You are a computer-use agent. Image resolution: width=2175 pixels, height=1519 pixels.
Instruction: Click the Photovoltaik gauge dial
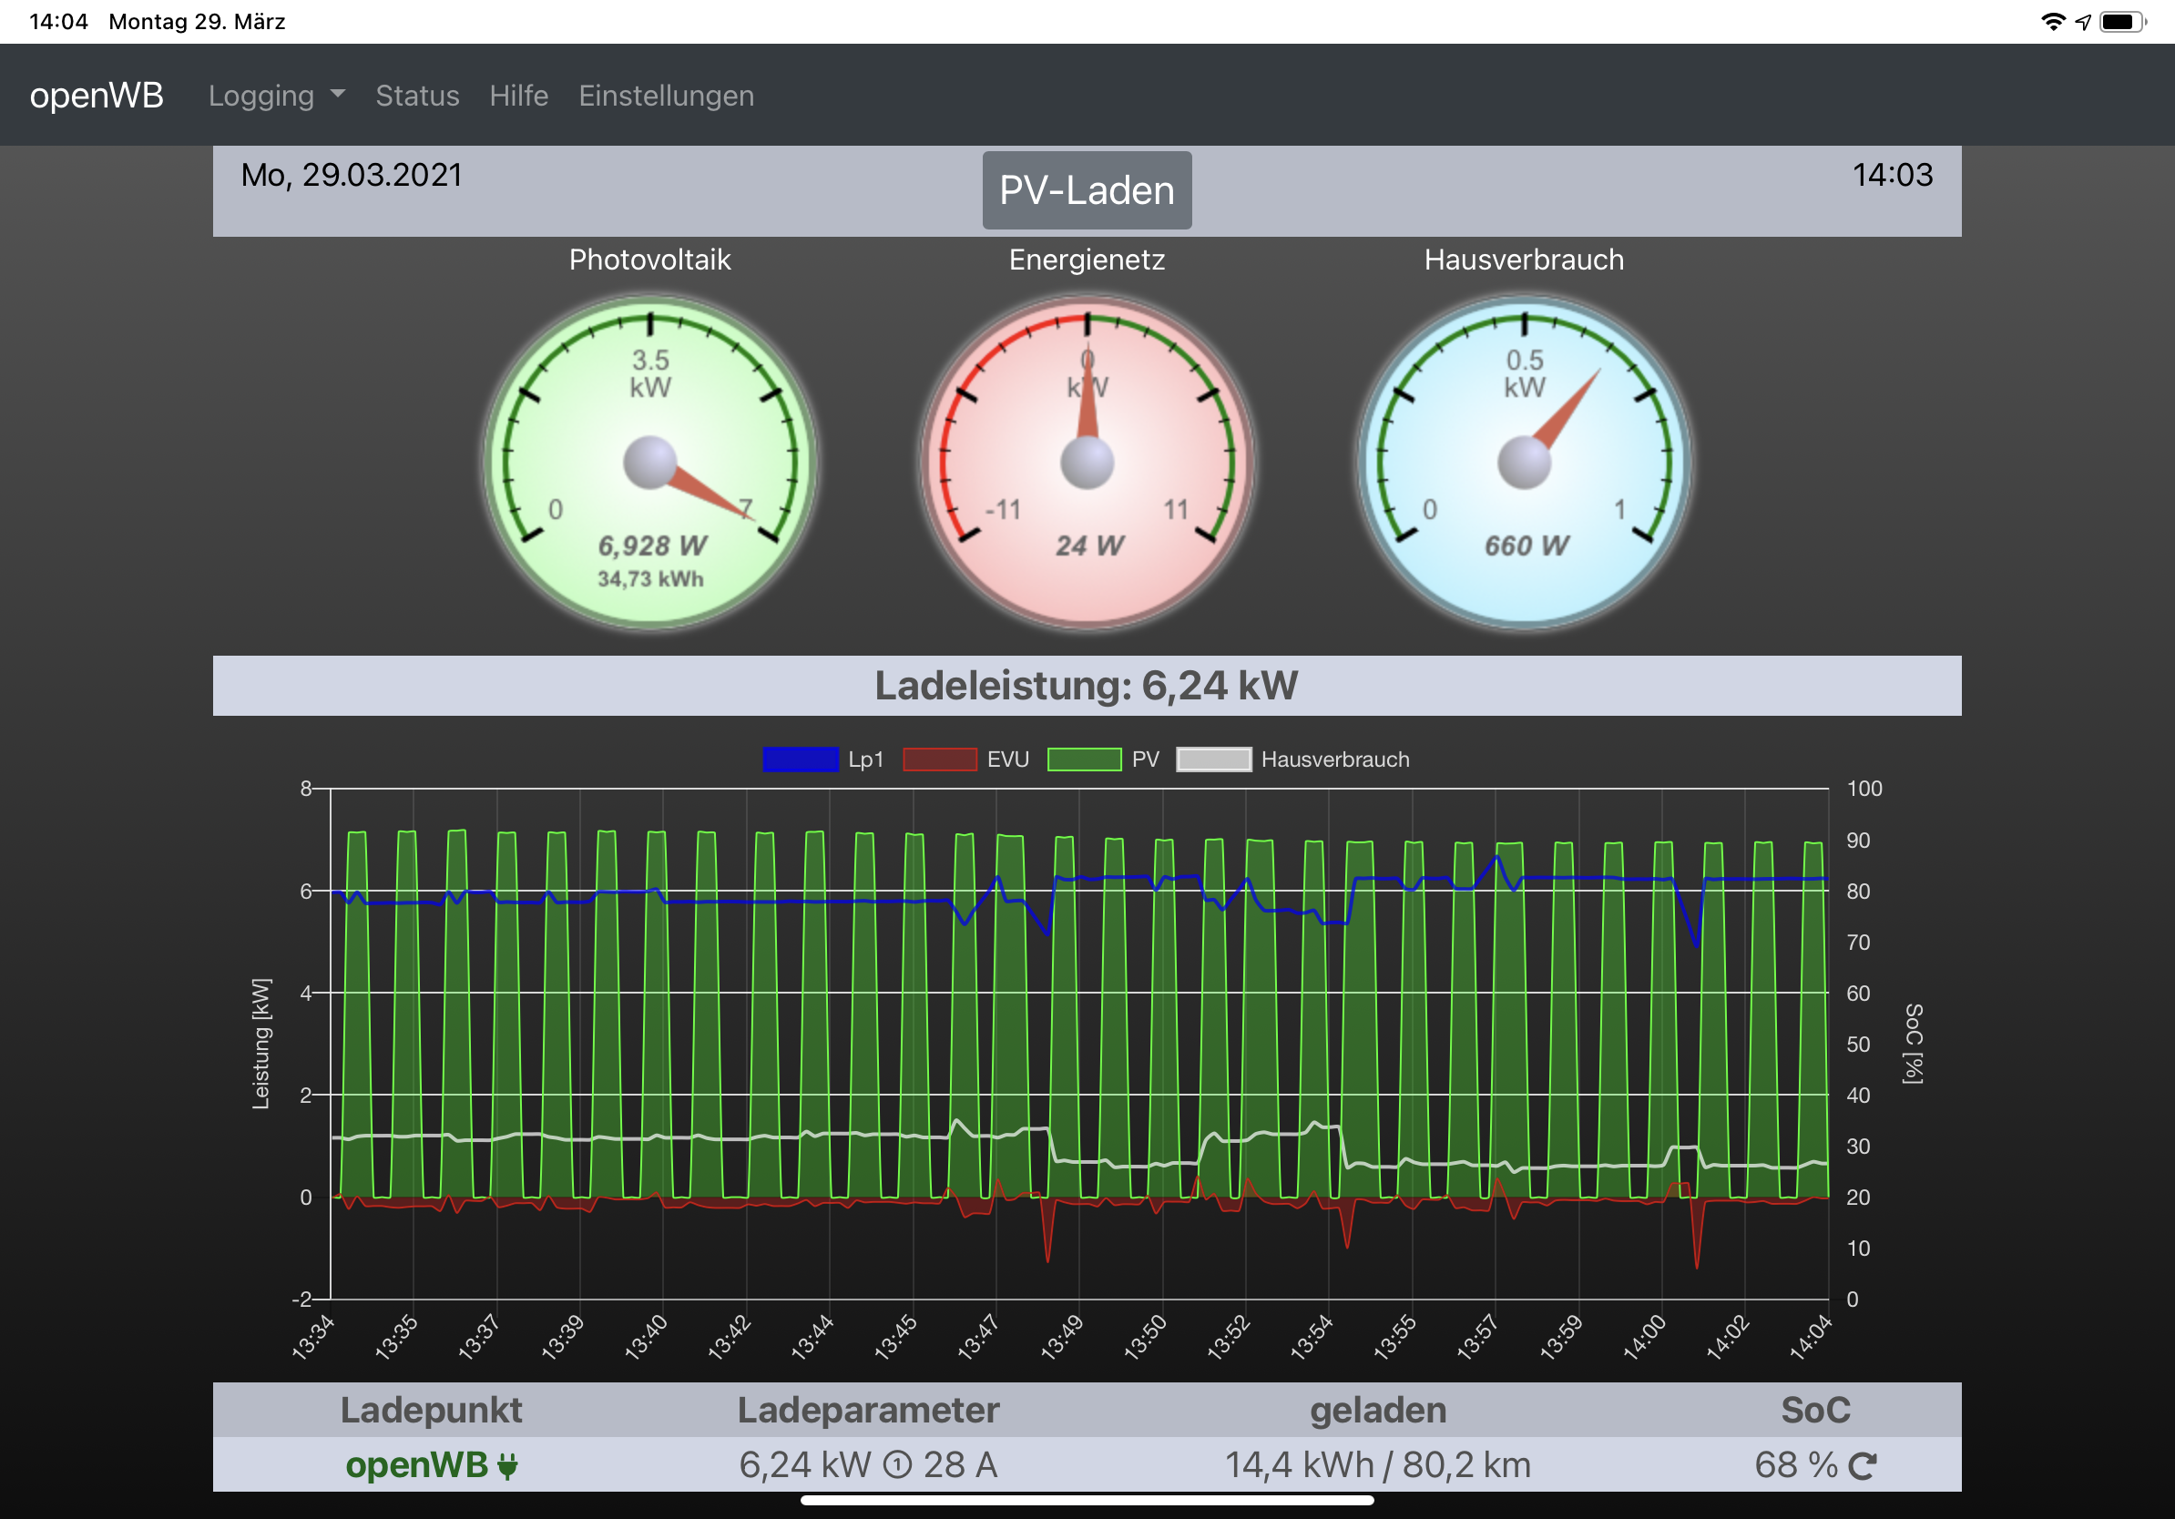pyautogui.click(x=649, y=462)
